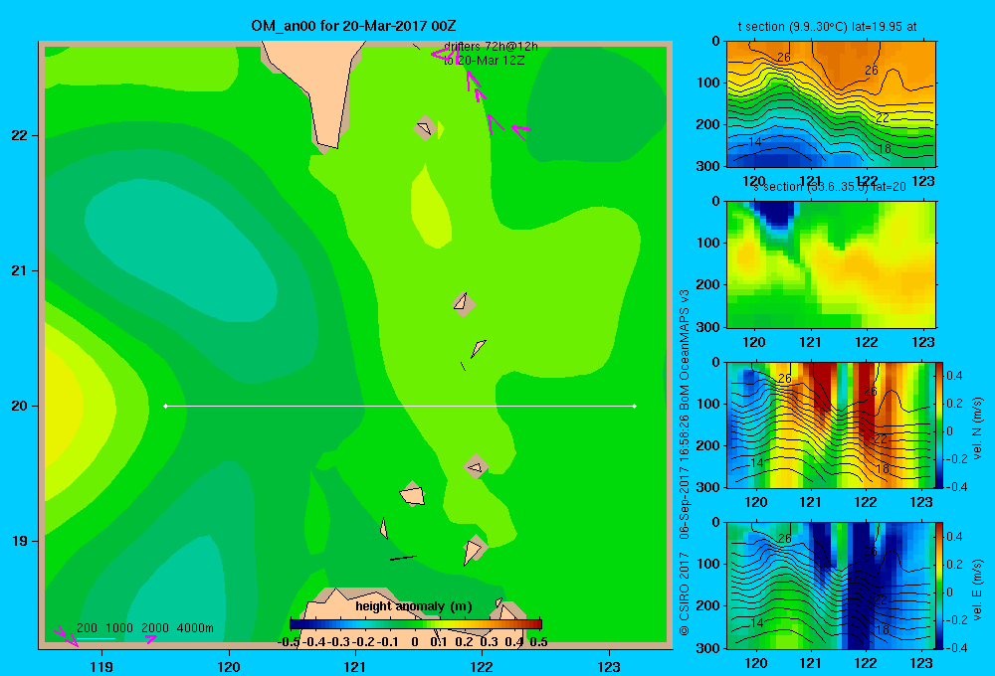Click the '22' contour label in temperature section
The image size is (995, 676).
pos(882,118)
